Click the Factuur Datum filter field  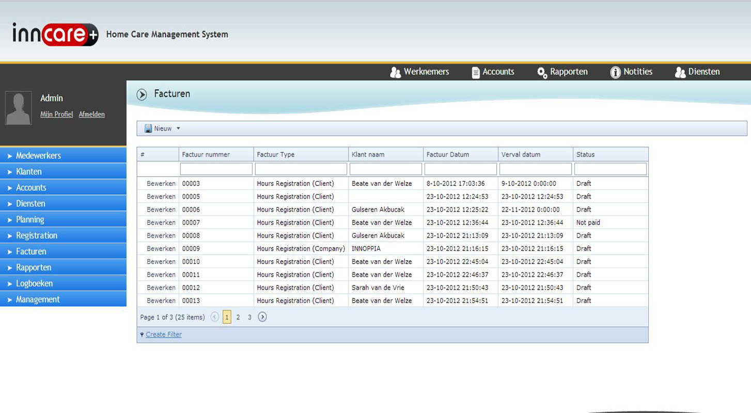(x=461, y=169)
